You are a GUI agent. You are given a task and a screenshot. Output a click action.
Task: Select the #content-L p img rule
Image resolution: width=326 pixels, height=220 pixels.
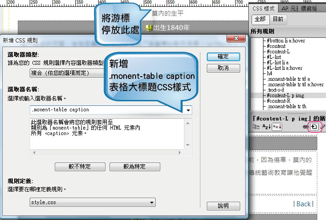point(286,95)
